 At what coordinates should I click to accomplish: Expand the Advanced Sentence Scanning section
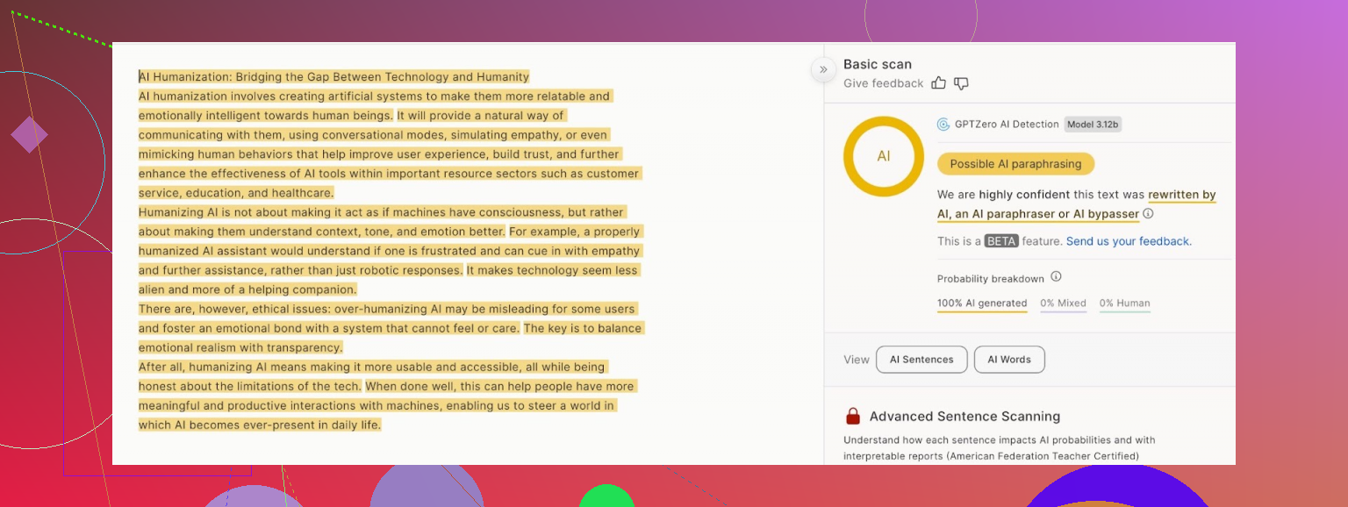964,417
